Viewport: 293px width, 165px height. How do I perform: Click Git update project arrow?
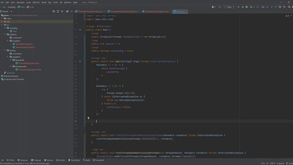pyautogui.click(x=267, y=7)
